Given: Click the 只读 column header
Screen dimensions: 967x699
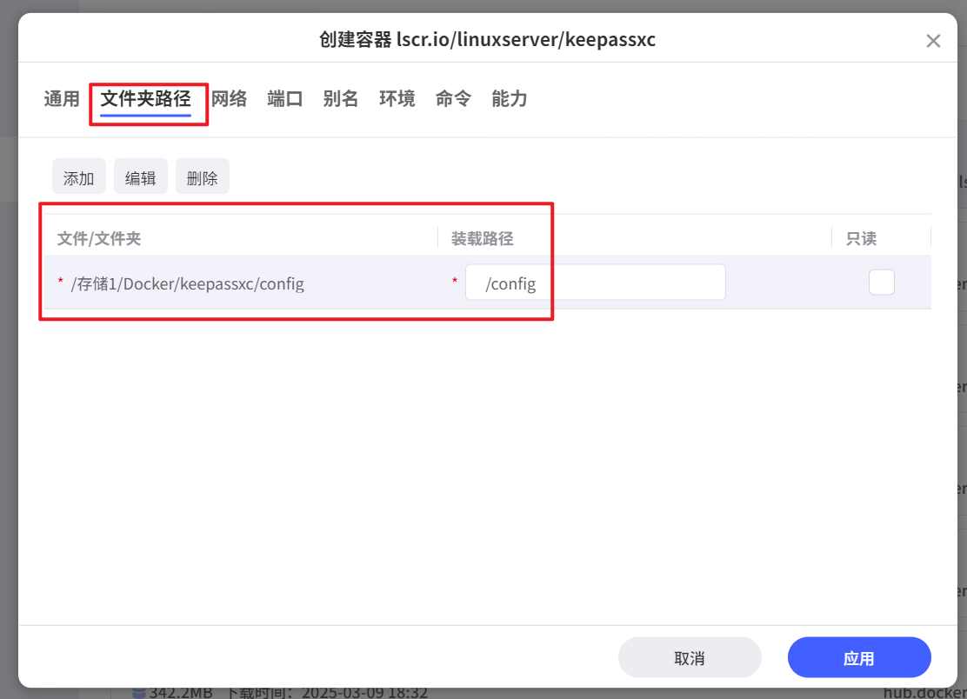Looking at the screenshot, I should [x=861, y=238].
